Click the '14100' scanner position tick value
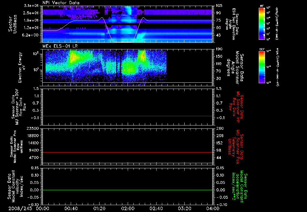The image size is (307, 212). 33,143
